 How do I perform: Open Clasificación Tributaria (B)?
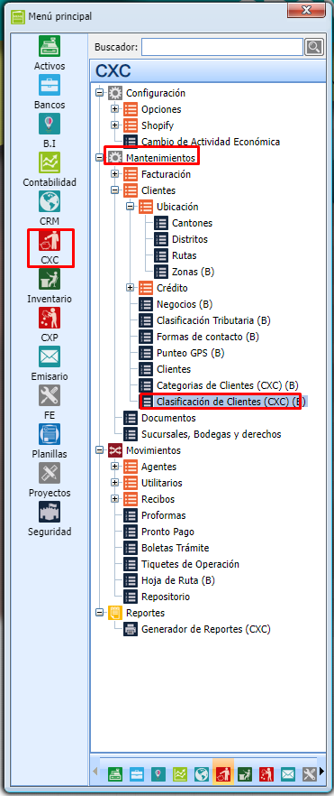click(213, 320)
